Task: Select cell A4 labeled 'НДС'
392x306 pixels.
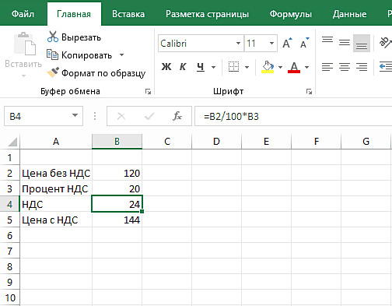Action: [56, 204]
